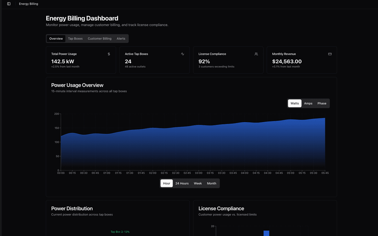Click the sidebar toggle icon top left

click(8, 4)
